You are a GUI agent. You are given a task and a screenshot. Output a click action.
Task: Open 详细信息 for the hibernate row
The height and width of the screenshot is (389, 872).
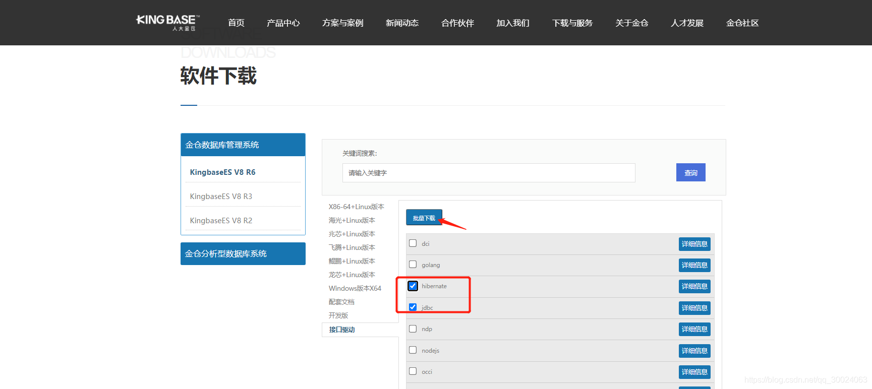(694, 286)
